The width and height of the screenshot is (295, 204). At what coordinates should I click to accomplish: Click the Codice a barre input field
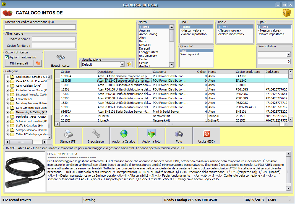coord(54,39)
